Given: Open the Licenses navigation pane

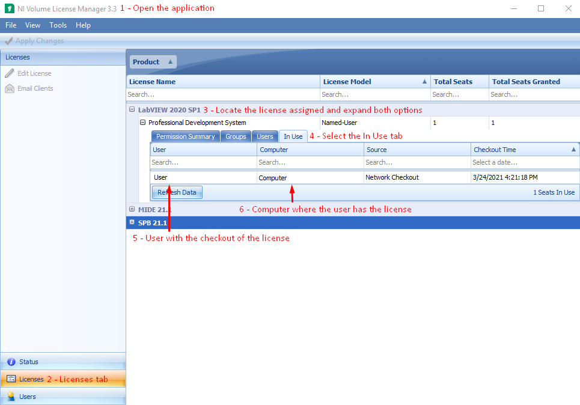Looking at the screenshot, I should pos(63,379).
